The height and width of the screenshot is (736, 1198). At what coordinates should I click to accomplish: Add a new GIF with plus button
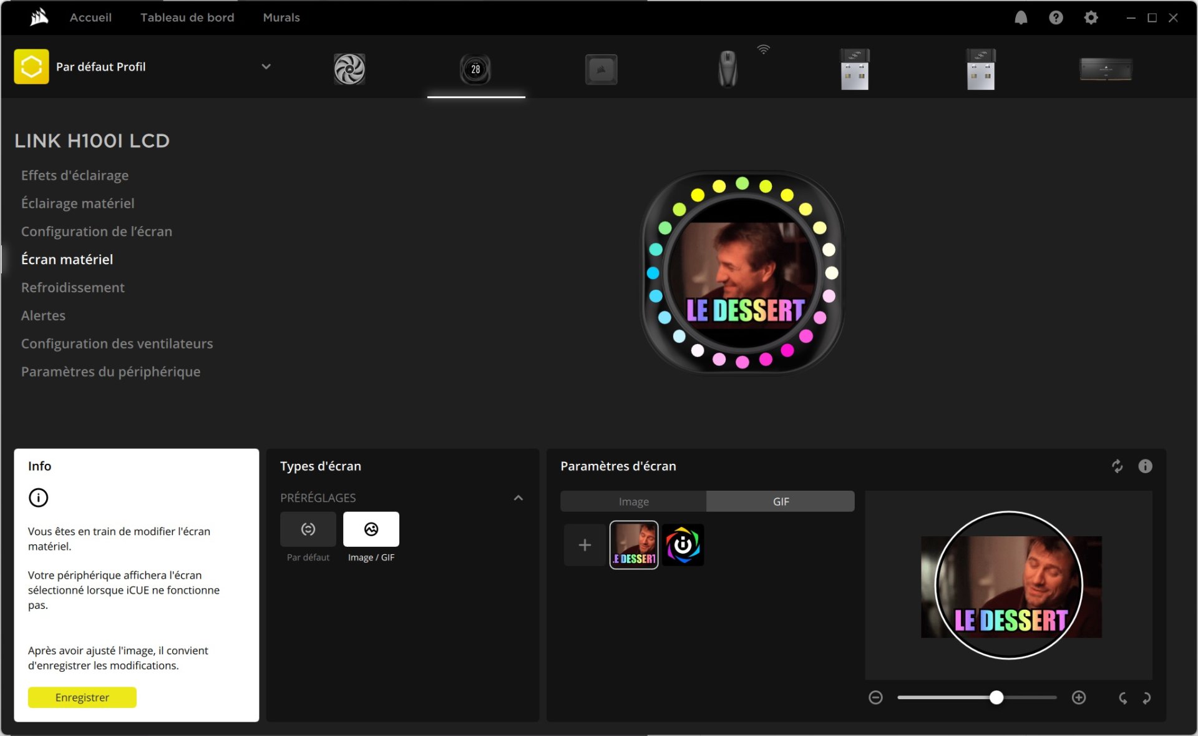click(x=585, y=545)
